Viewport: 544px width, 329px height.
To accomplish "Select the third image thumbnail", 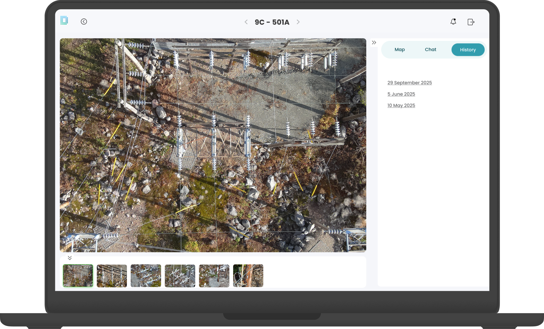I will click(146, 276).
